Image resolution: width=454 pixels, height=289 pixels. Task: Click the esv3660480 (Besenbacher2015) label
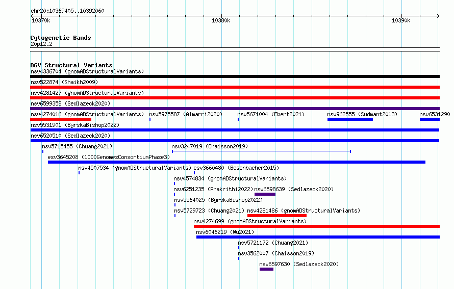click(x=236, y=168)
